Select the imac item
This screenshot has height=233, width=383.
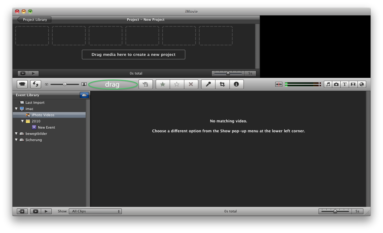[29, 109]
